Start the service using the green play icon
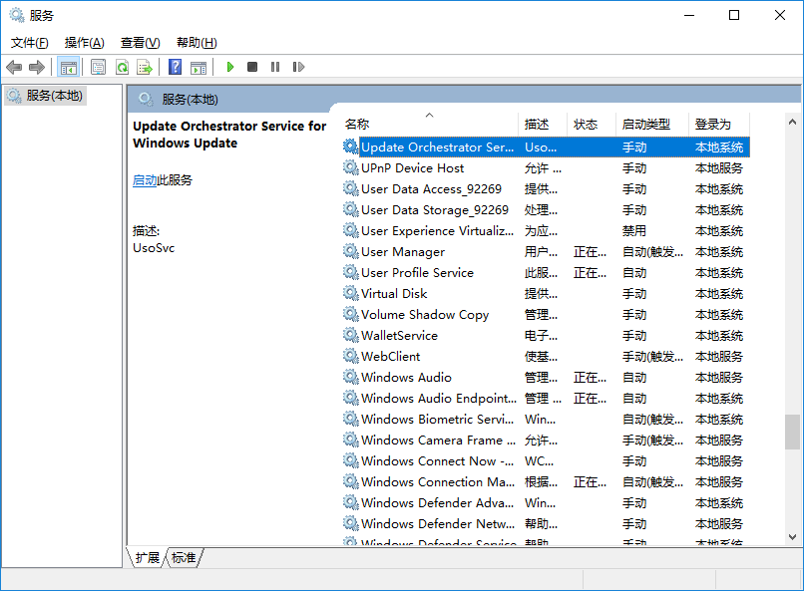Image resolution: width=804 pixels, height=591 pixels. 229,67
